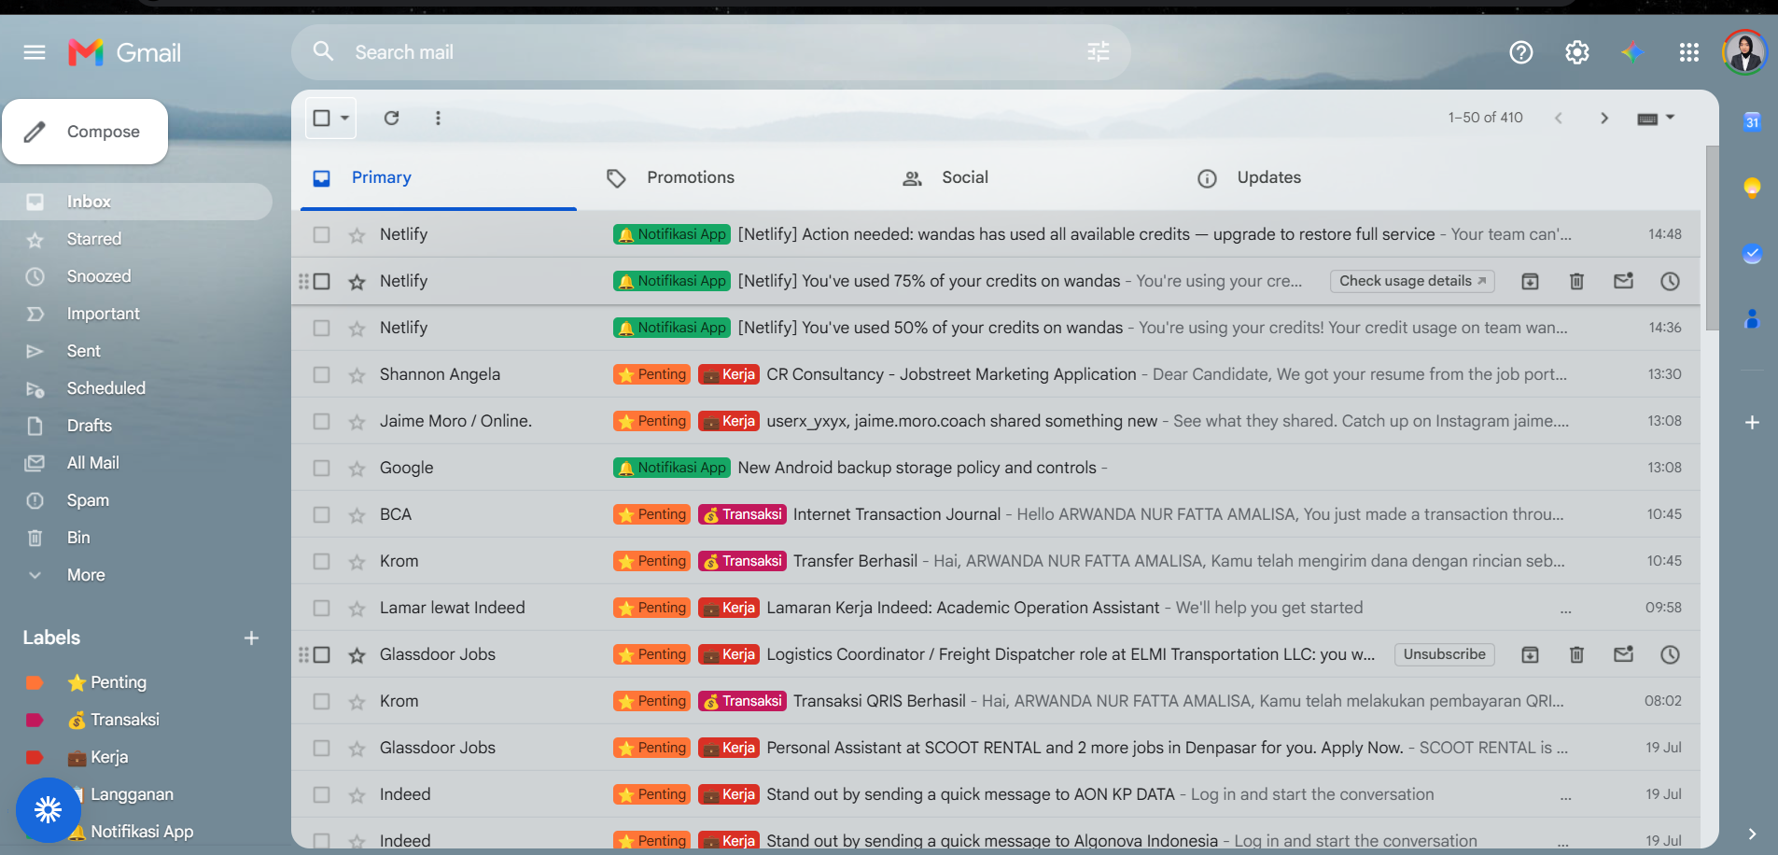This screenshot has width=1778, height=855.
Task: Open Google Calendar in side panel
Action: [x=1752, y=121]
